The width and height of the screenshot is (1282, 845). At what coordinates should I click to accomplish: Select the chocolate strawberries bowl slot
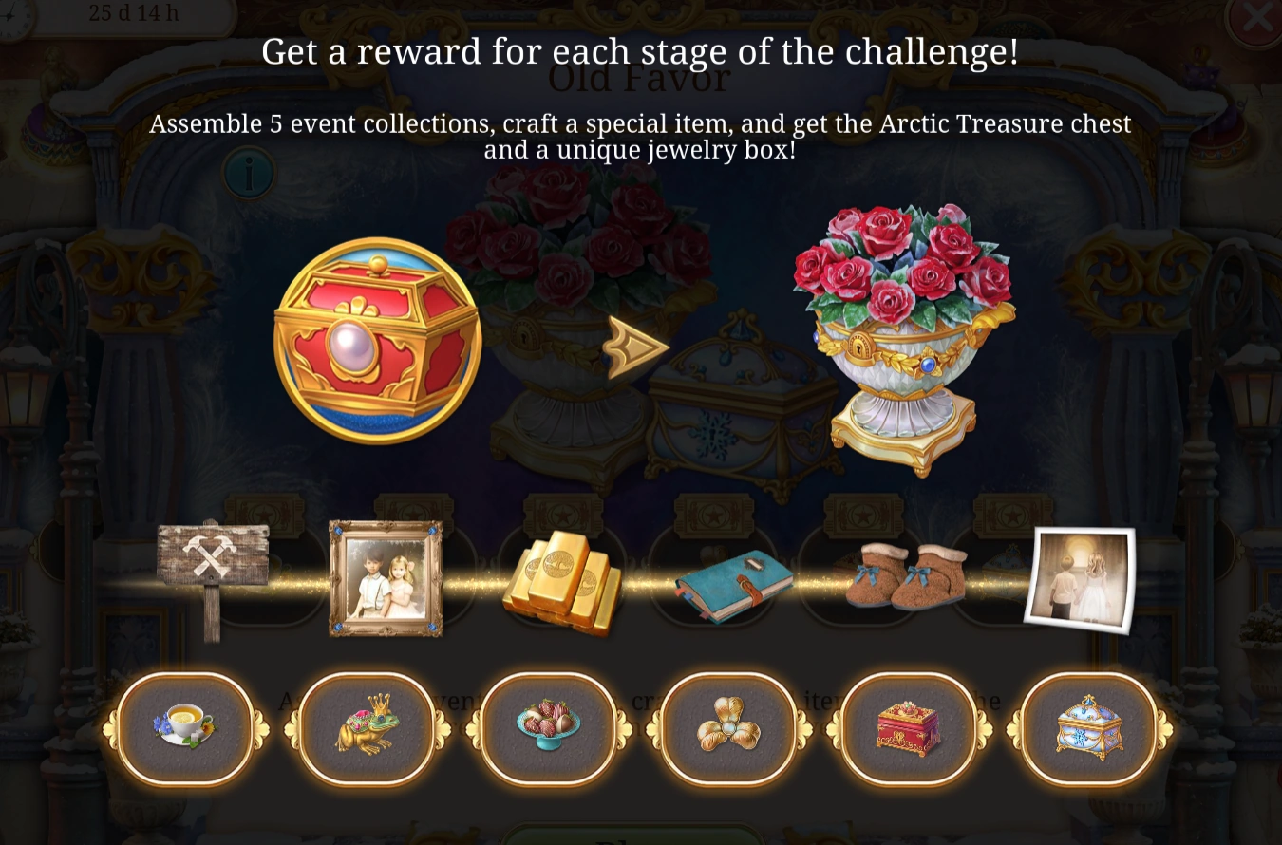click(549, 728)
